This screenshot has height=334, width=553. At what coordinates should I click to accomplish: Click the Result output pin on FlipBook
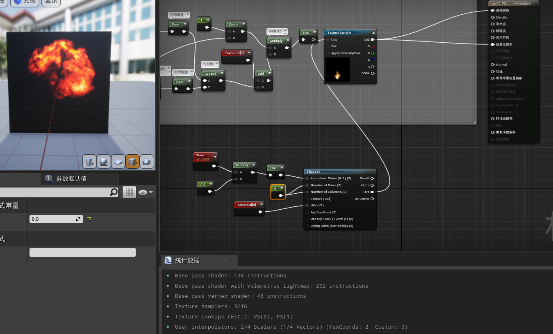[372, 178]
